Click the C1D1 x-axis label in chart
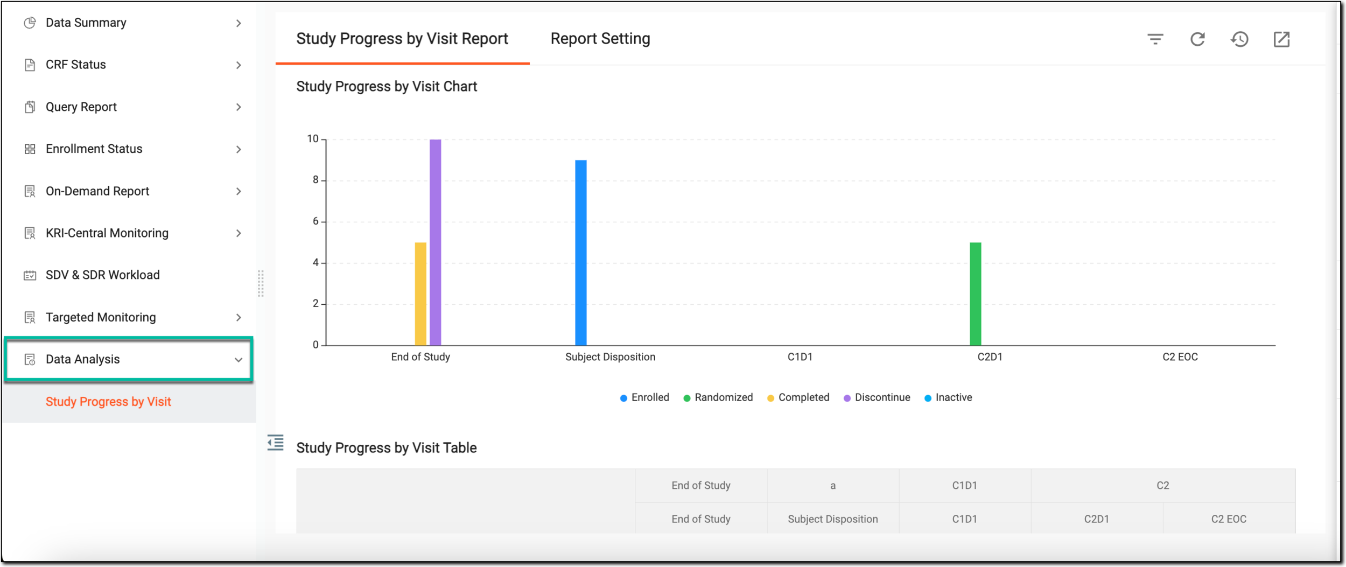Screen dimensions: 1346x567 (800, 357)
